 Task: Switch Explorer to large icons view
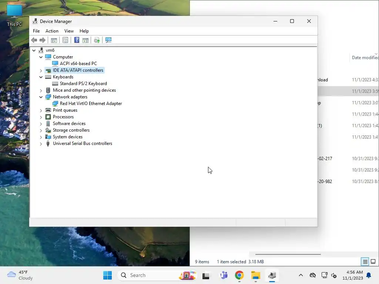(373, 261)
